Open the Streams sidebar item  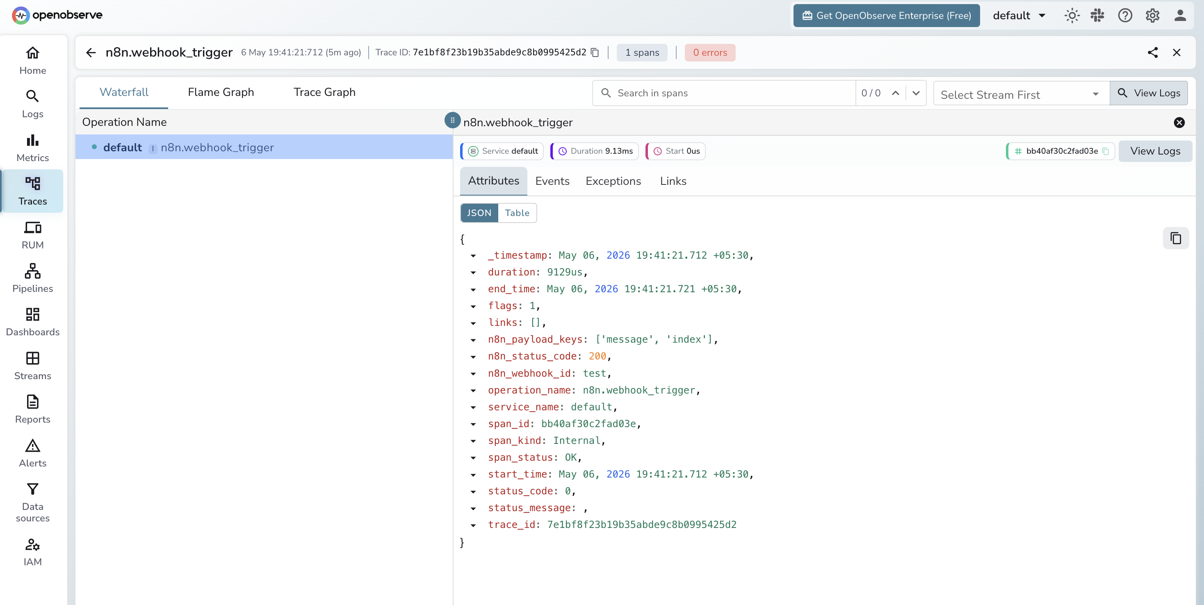click(33, 366)
